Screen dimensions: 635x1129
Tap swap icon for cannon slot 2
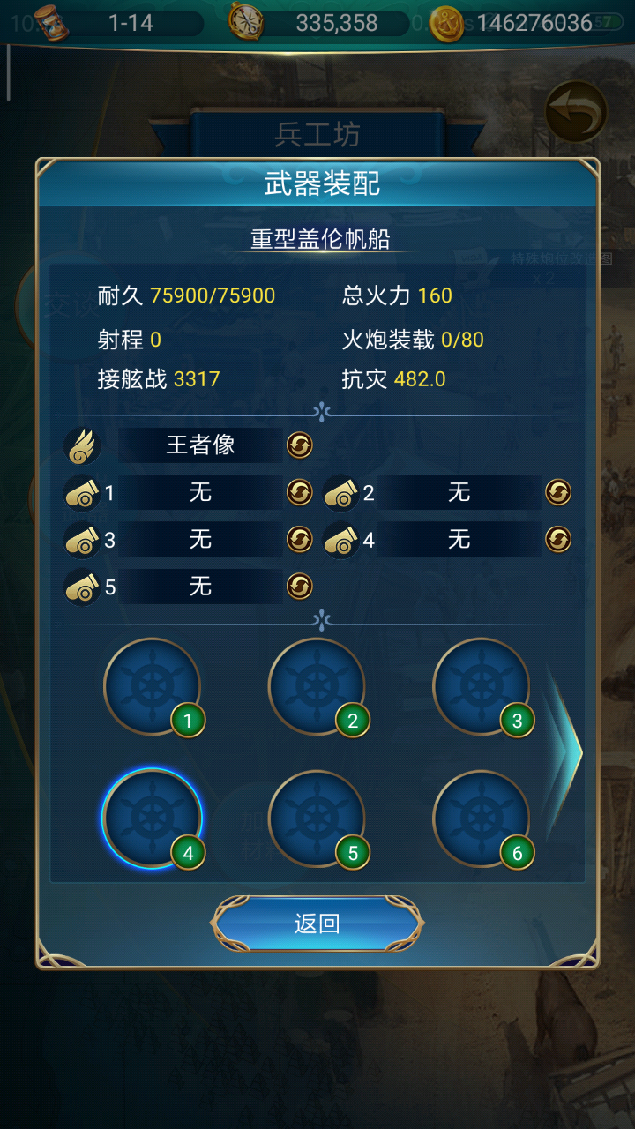558,492
